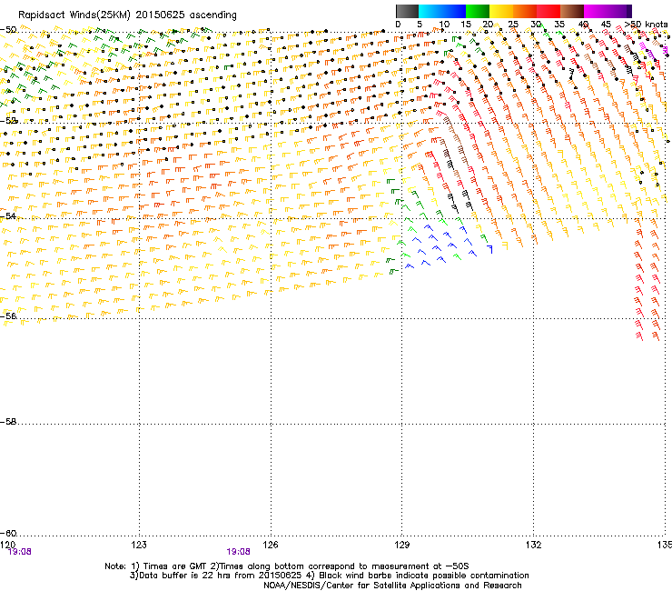Click the 126 longitude axis label
This screenshot has width=672, height=591.
click(x=271, y=545)
